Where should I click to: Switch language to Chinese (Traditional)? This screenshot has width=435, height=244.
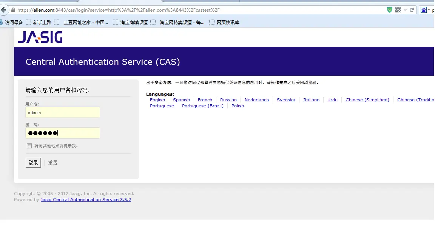pyautogui.click(x=416, y=100)
